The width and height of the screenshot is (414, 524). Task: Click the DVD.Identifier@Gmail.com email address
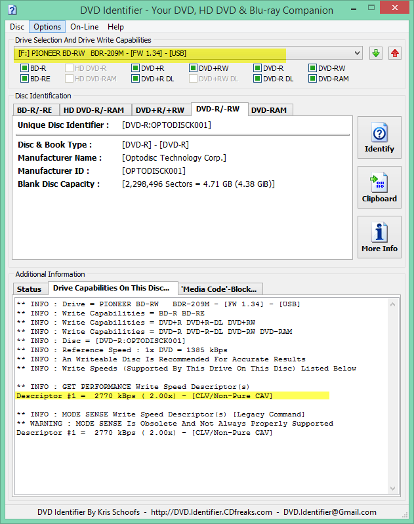(x=330, y=512)
